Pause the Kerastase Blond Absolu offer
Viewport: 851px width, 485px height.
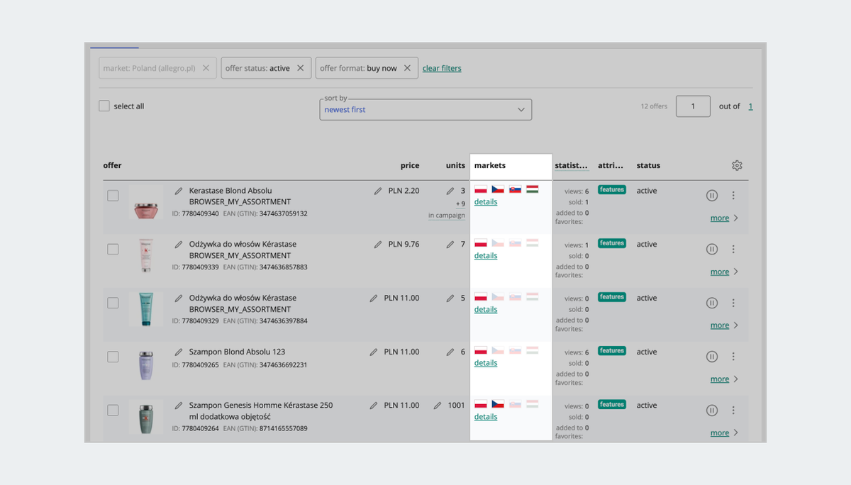pos(712,196)
